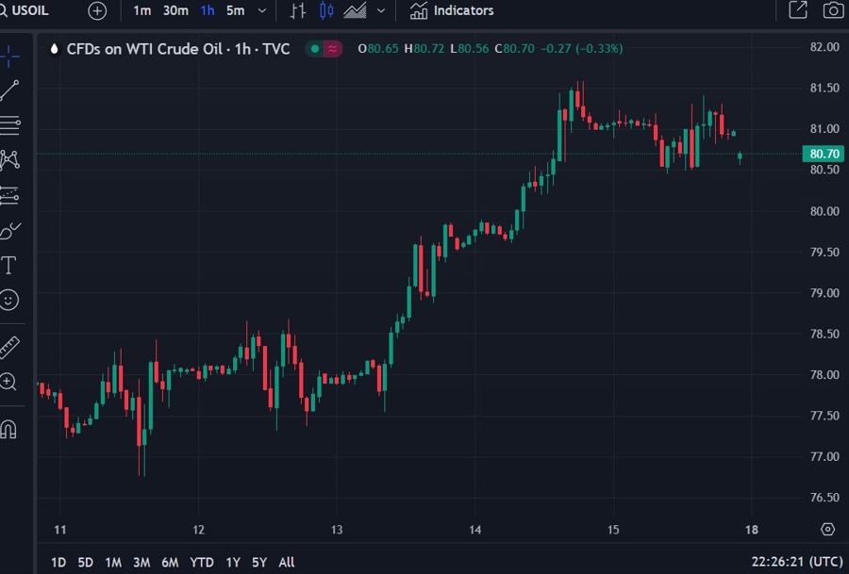Screen dimensions: 849x574
Task: Open the Fibonacci retracement tool
Action: [x=9, y=125]
